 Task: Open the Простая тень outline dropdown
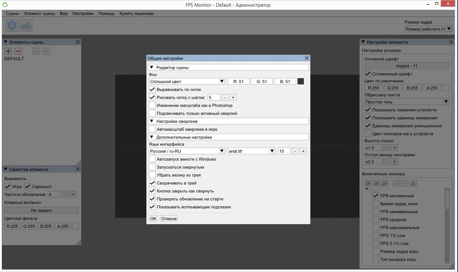point(407,102)
